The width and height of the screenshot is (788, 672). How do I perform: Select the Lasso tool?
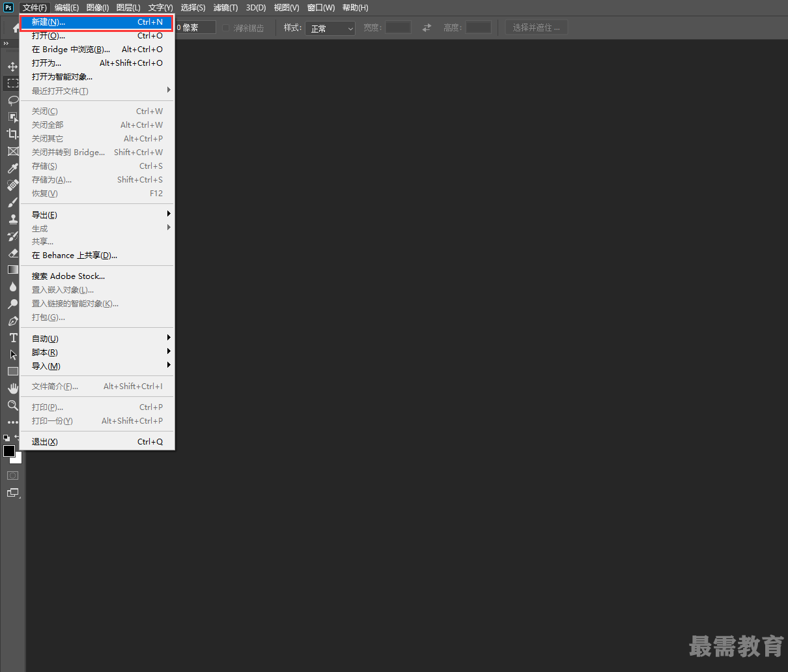pos(12,100)
